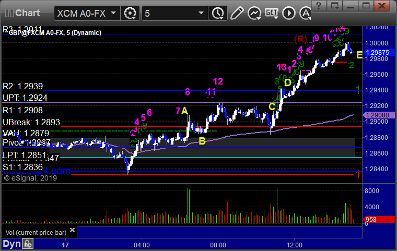Viewport: 397px width, 251px height.
Task: Click the dark red (R) marker on chart
Action: tap(300, 39)
